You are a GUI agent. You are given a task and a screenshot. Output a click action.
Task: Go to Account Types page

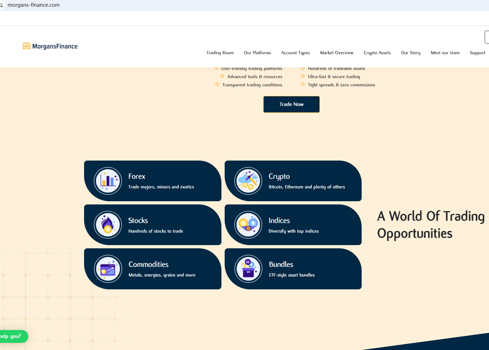tap(295, 53)
